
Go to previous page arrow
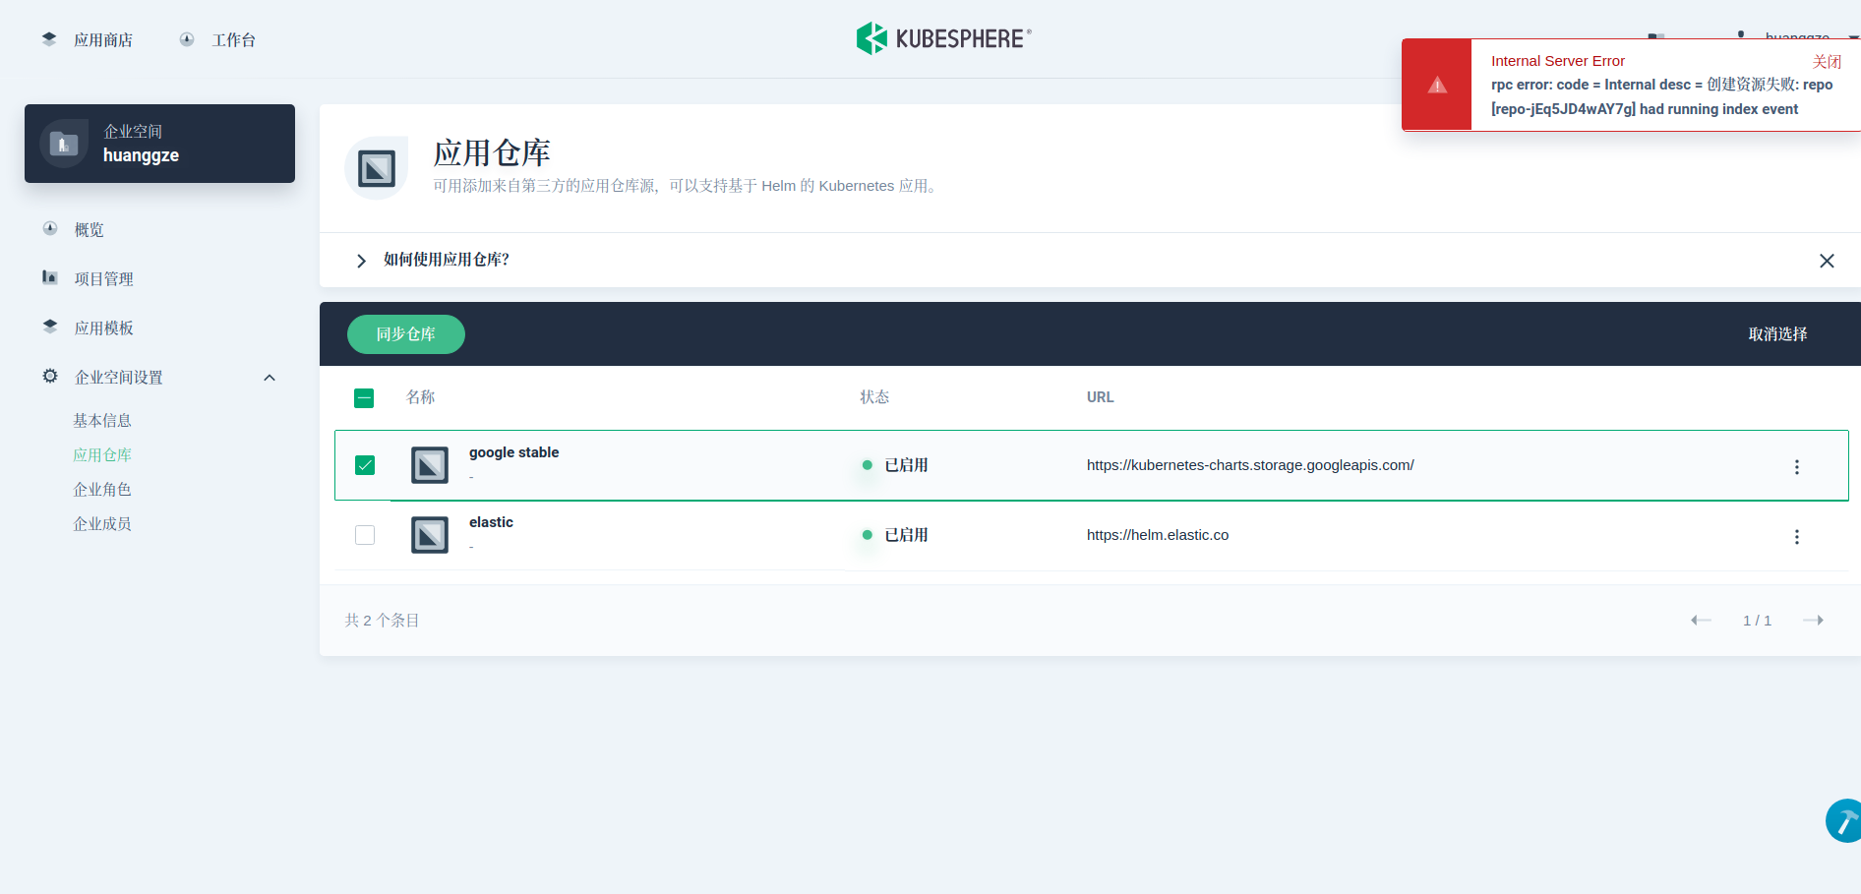tap(1701, 620)
